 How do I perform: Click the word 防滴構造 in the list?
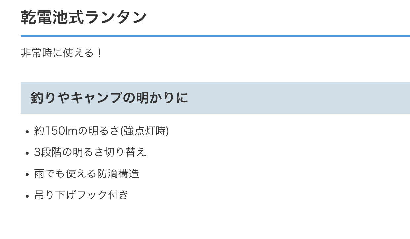118,173
